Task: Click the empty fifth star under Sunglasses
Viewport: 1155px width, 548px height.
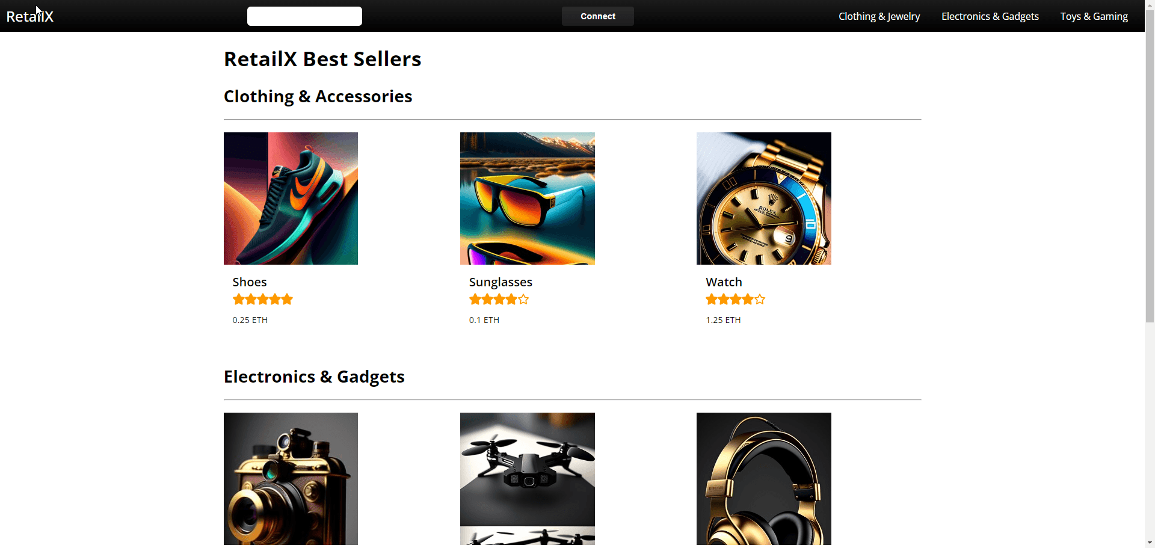Action: point(523,299)
